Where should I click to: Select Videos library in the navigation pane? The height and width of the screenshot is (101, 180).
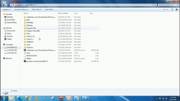pyautogui.click(x=9, y=39)
